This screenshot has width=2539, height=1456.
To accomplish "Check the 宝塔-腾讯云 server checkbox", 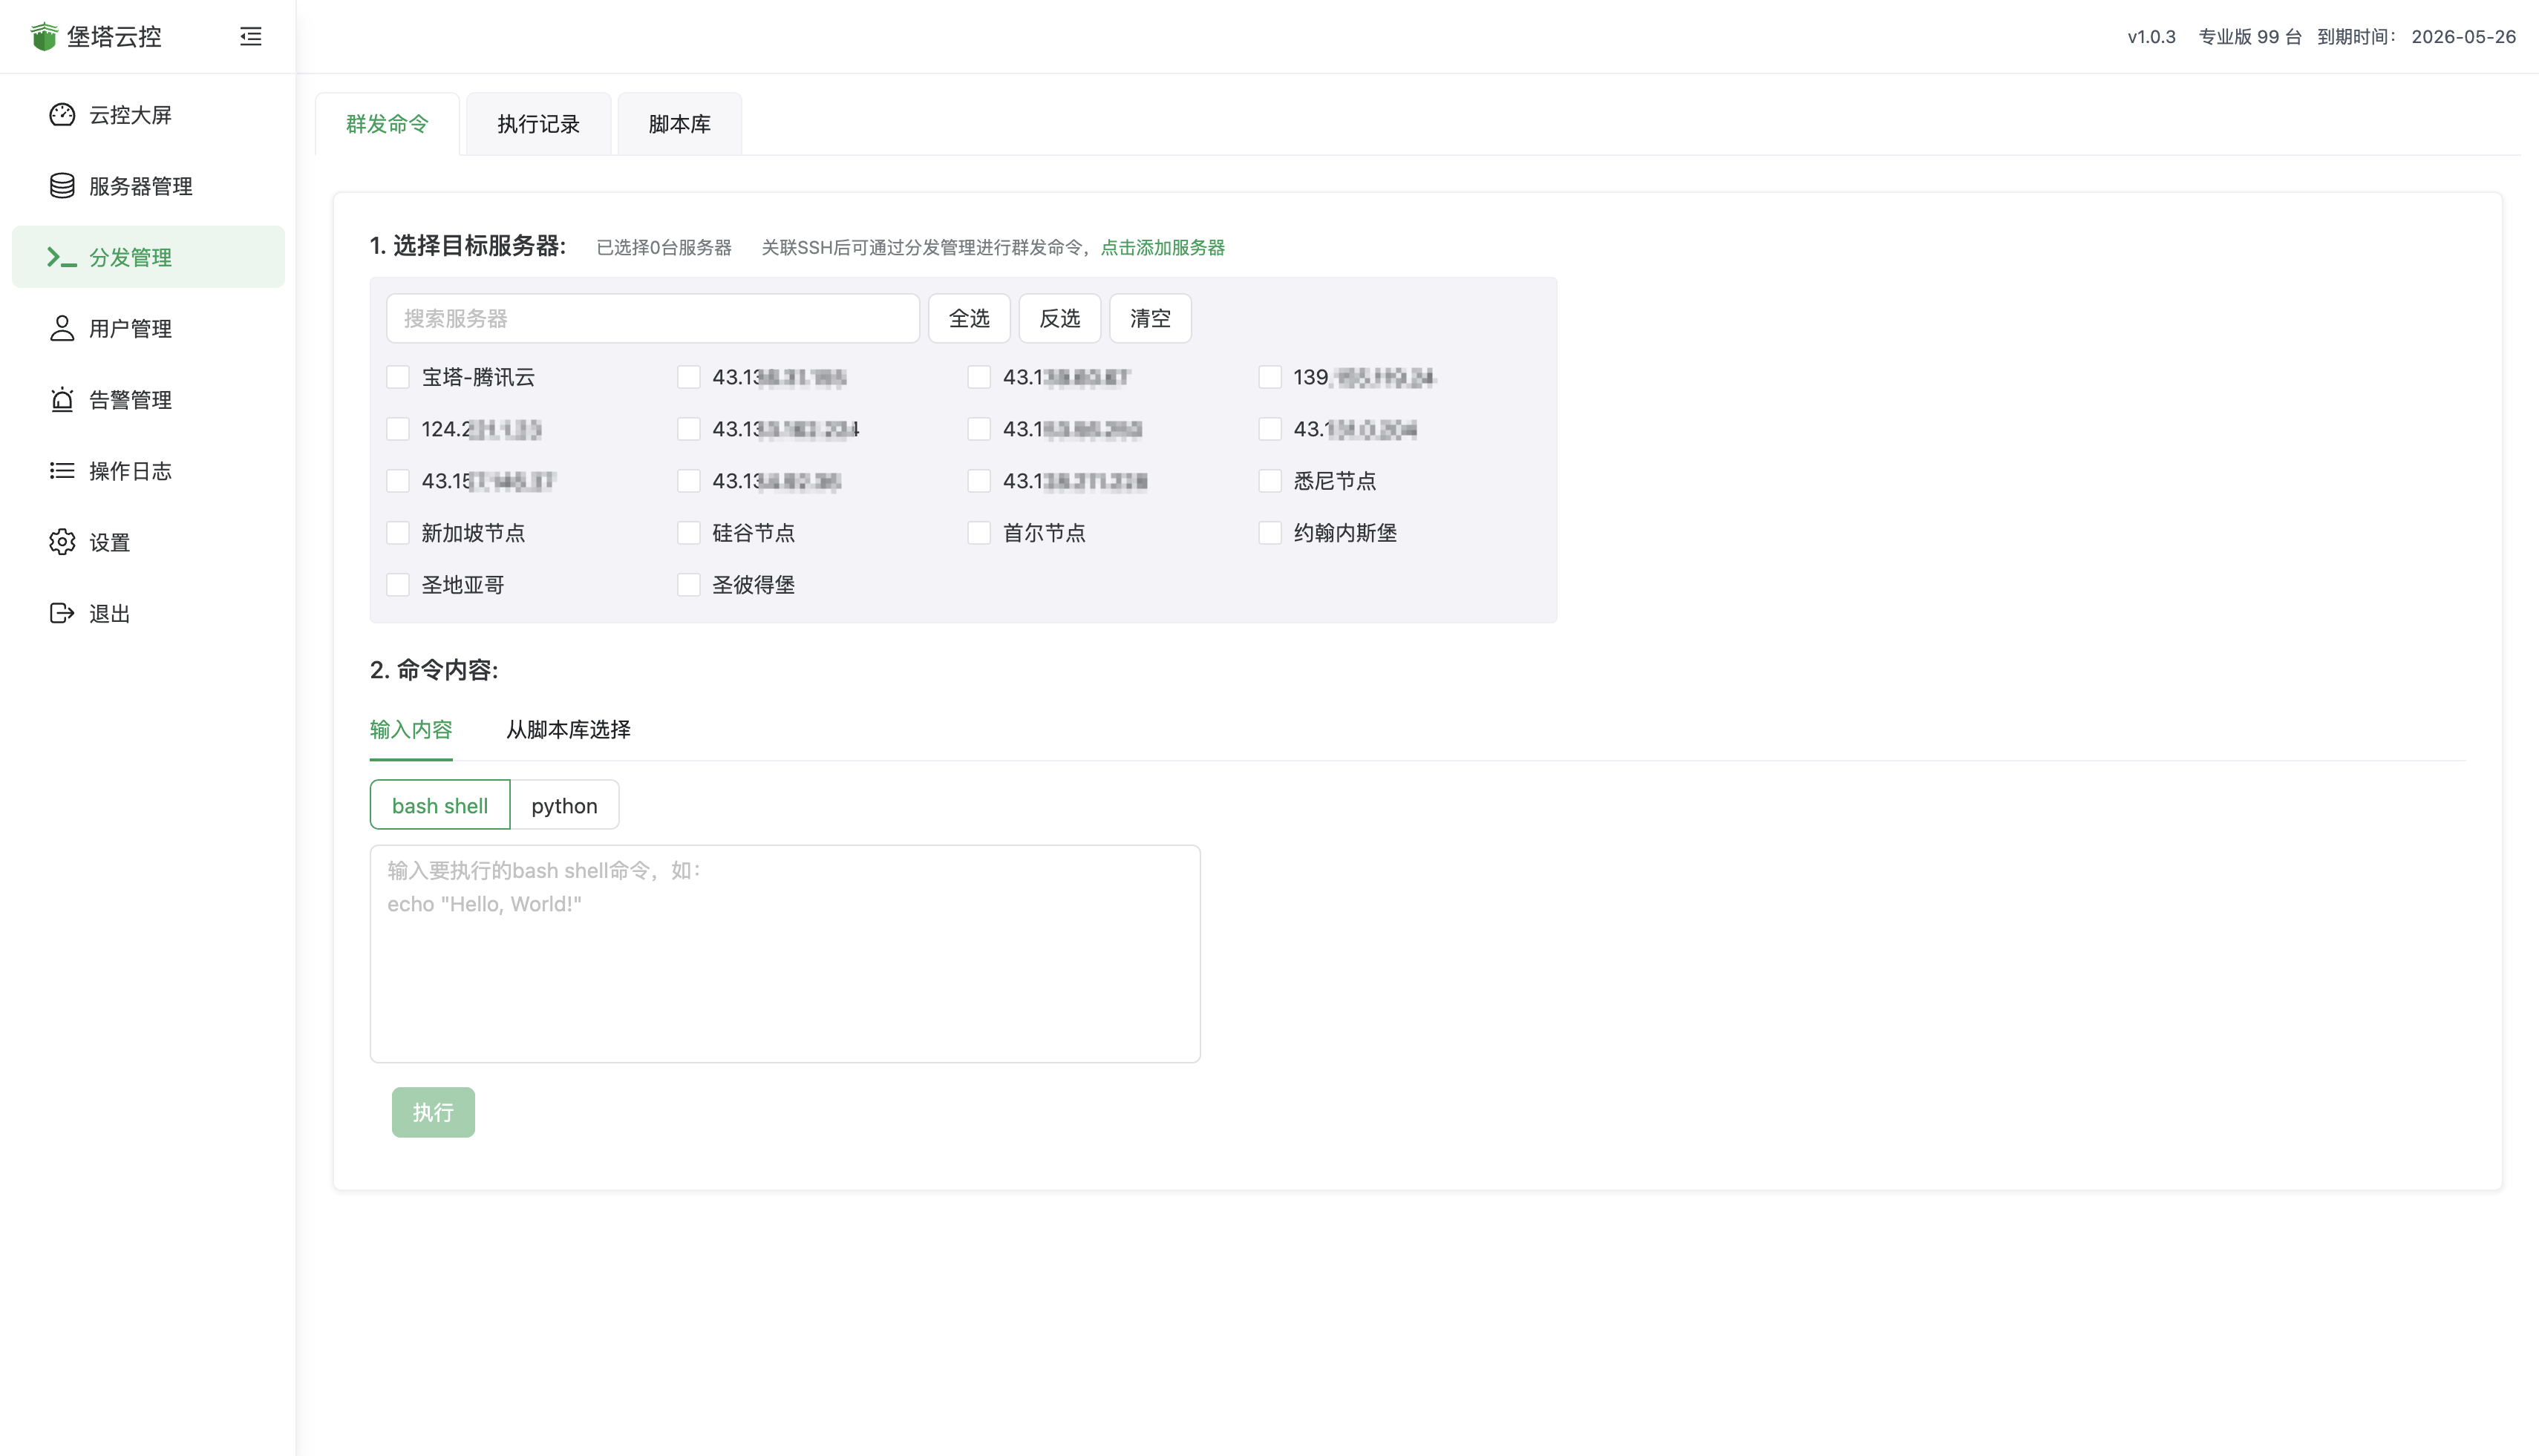I will click(x=398, y=377).
